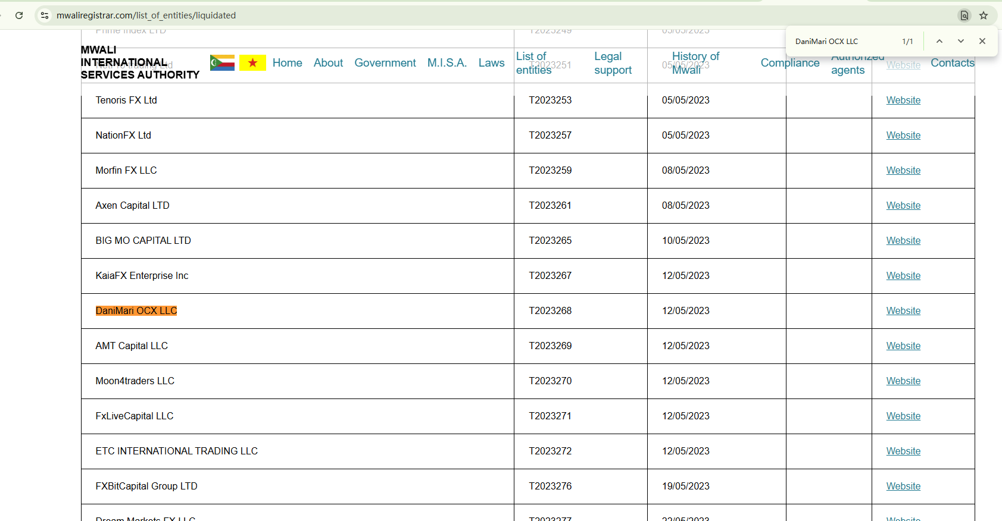Image resolution: width=1002 pixels, height=521 pixels.
Task: Open Website link for FXBitCapital Group LTD
Action: 903,486
